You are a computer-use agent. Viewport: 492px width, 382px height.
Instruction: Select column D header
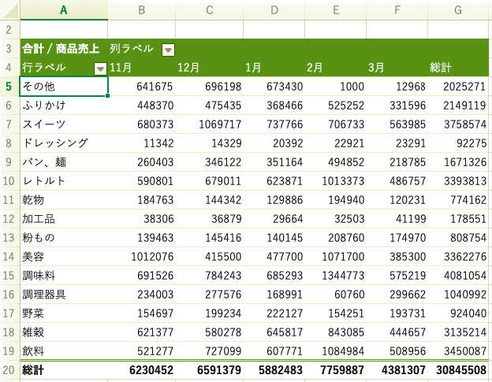pyautogui.click(x=274, y=10)
